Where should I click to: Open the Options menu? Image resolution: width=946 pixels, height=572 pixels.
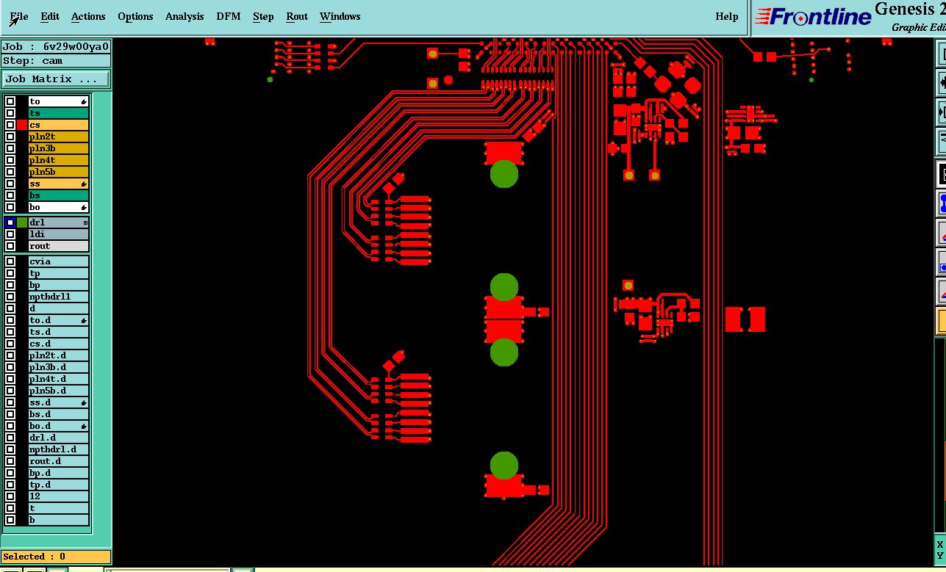[135, 16]
